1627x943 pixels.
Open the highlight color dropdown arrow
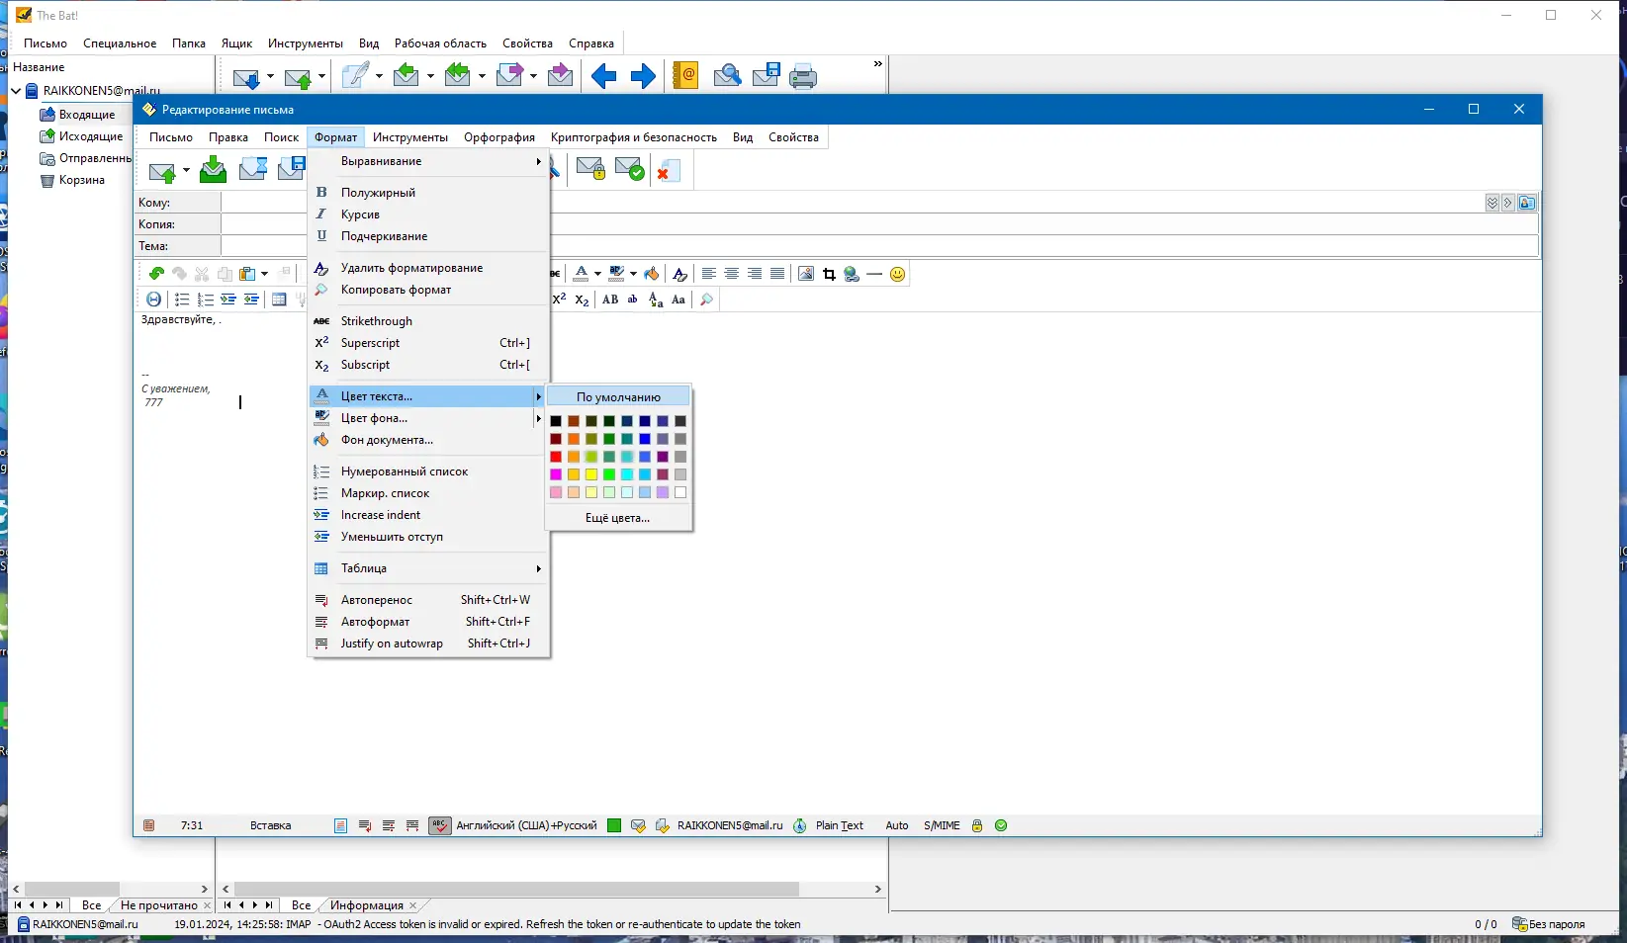(633, 274)
